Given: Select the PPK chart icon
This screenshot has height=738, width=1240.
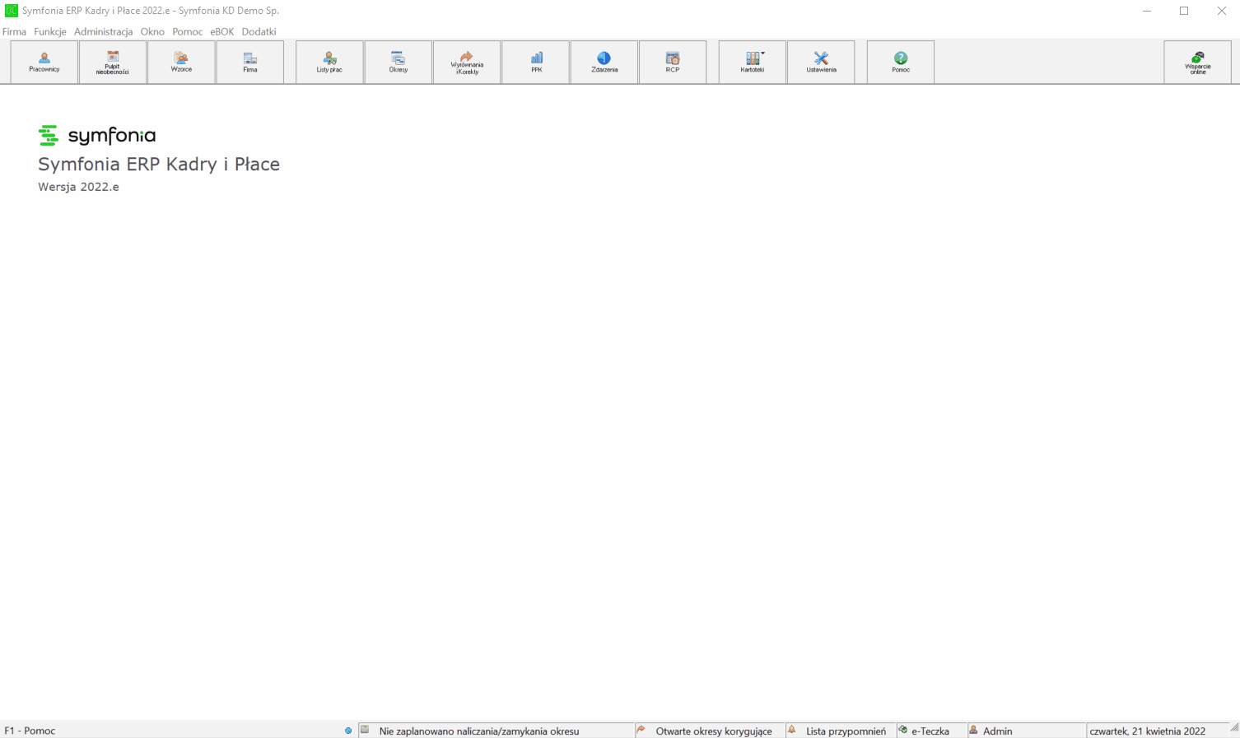Looking at the screenshot, I should click(536, 62).
